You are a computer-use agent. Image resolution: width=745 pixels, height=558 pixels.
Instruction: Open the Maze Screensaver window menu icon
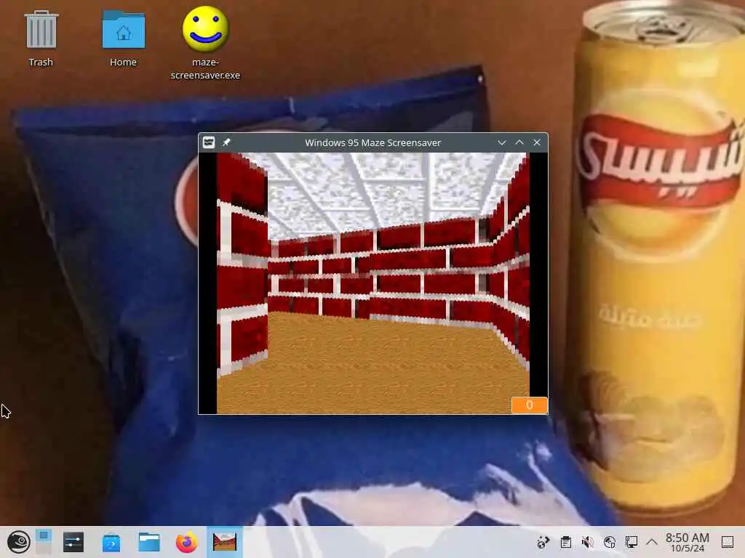[x=209, y=142]
